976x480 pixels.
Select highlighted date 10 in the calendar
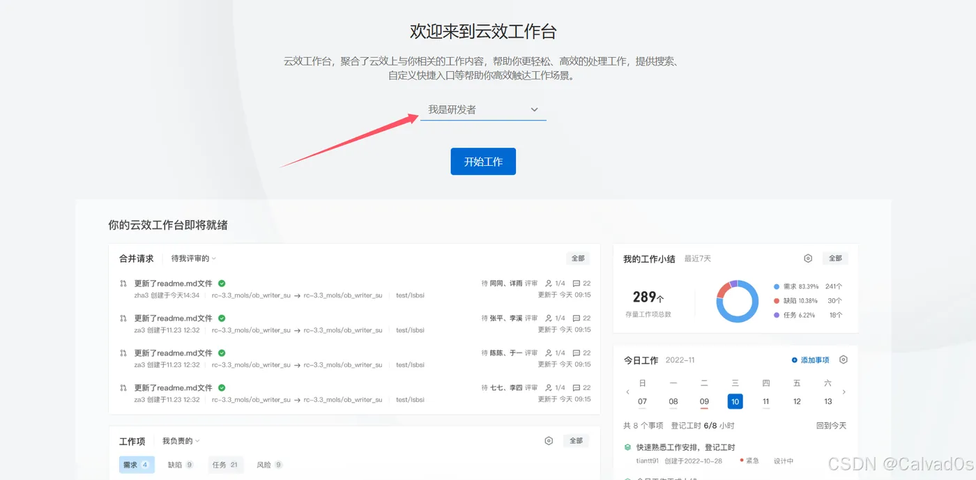(x=735, y=401)
